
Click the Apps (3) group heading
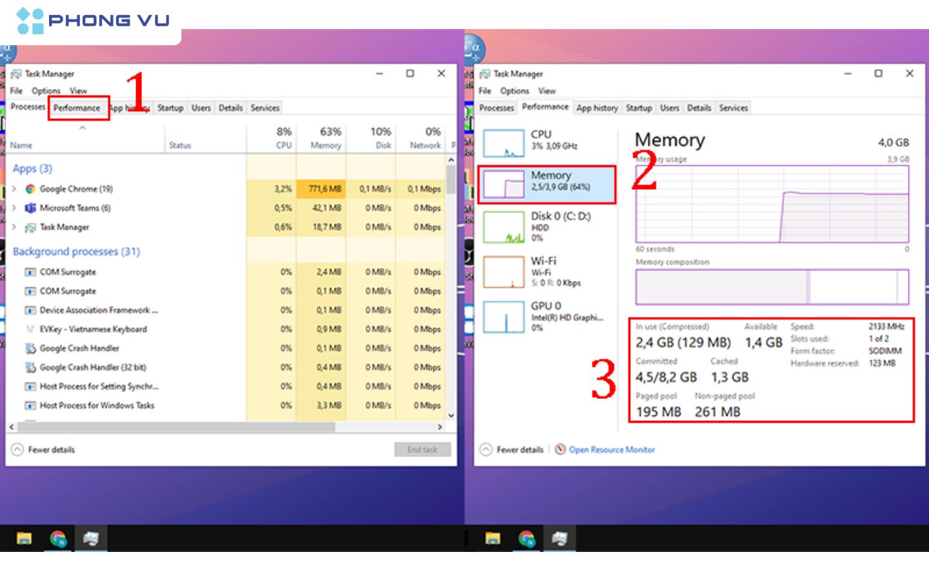[32, 168]
